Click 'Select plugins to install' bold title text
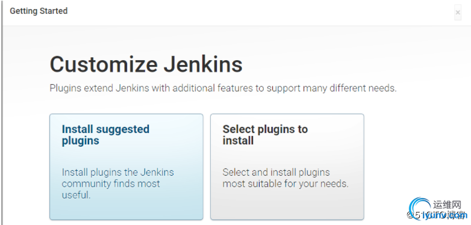This screenshot has width=471, height=225. tap(265, 135)
